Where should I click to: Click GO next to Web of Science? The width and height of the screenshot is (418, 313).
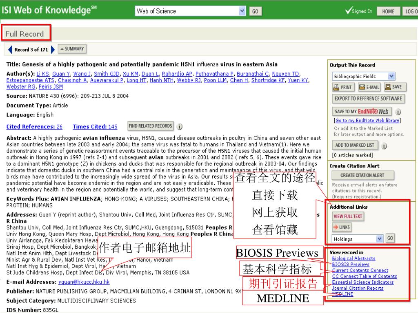(255, 11)
